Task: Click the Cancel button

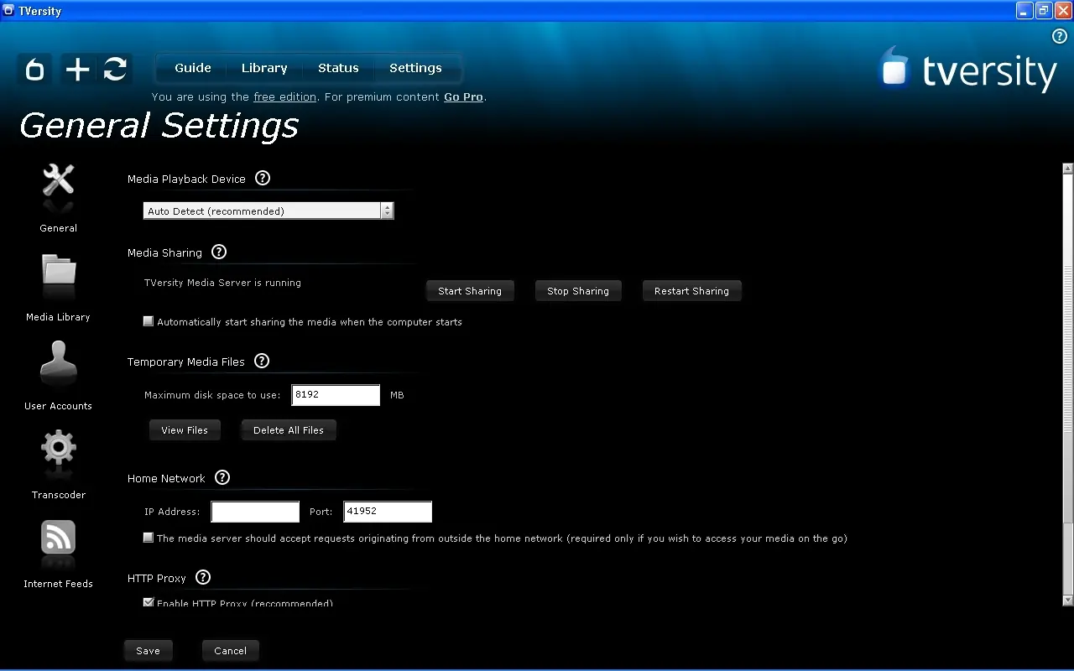Action: [230, 651]
